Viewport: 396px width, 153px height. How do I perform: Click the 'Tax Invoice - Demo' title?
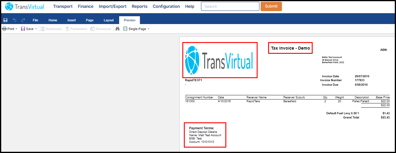(x=290, y=48)
